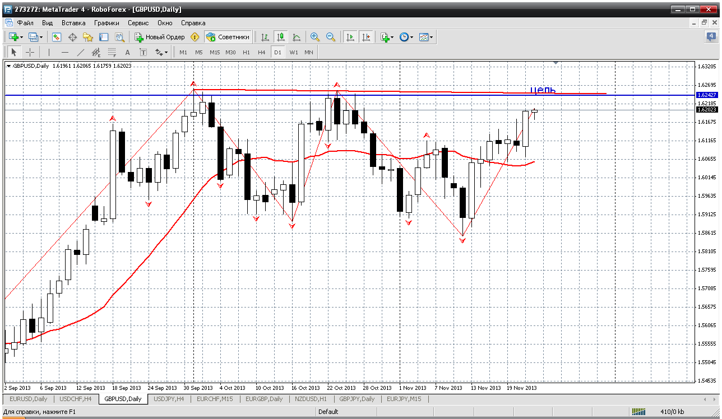Viewport: 722px width, 419px height.
Task: Open the Navigator favorites folder icon
Action: 88,37
